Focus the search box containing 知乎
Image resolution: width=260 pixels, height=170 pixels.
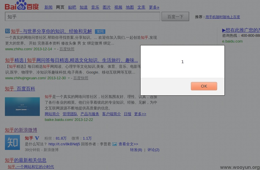[x=83, y=16]
